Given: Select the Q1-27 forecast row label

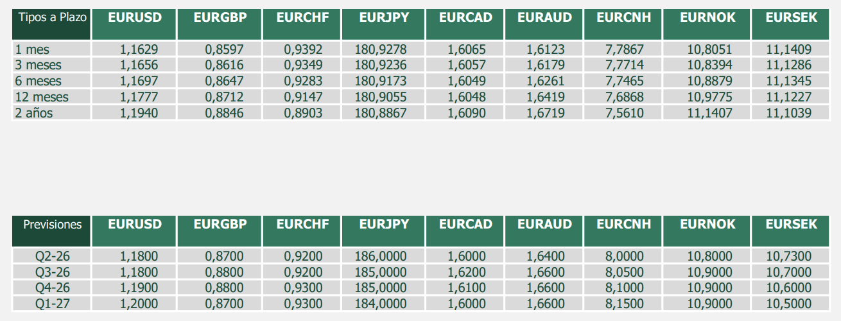Looking at the screenshot, I should point(51,304).
